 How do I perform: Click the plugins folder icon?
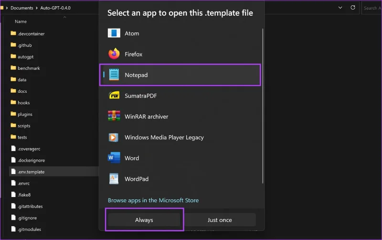pos(13,114)
